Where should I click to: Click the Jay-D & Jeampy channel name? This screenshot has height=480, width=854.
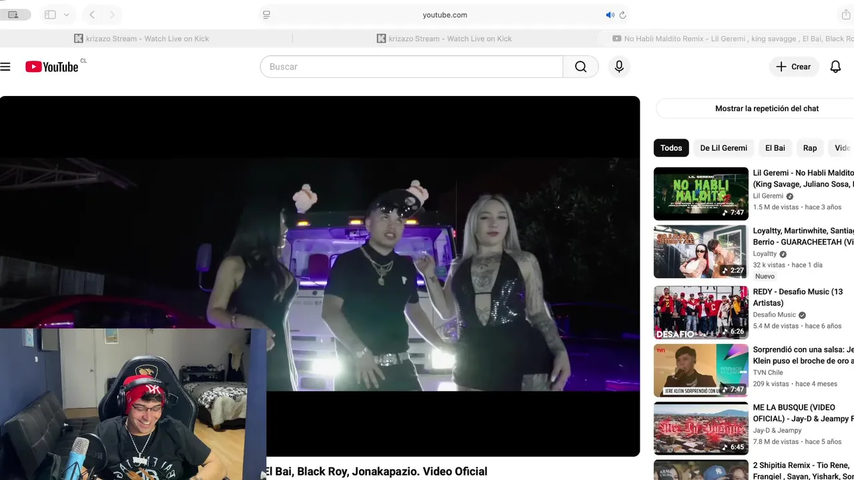[x=777, y=431]
